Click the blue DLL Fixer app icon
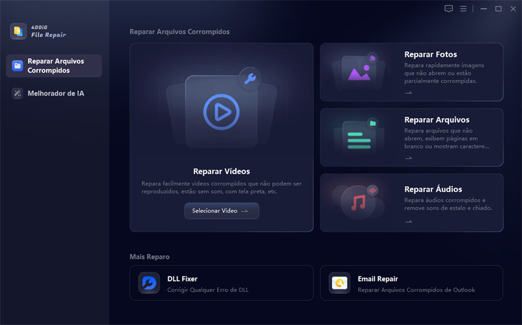Image resolution: width=522 pixels, height=325 pixels. [x=149, y=283]
